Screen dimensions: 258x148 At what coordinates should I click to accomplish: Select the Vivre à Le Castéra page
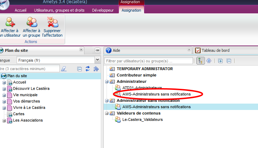pyautogui.click(x=29, y=107)
